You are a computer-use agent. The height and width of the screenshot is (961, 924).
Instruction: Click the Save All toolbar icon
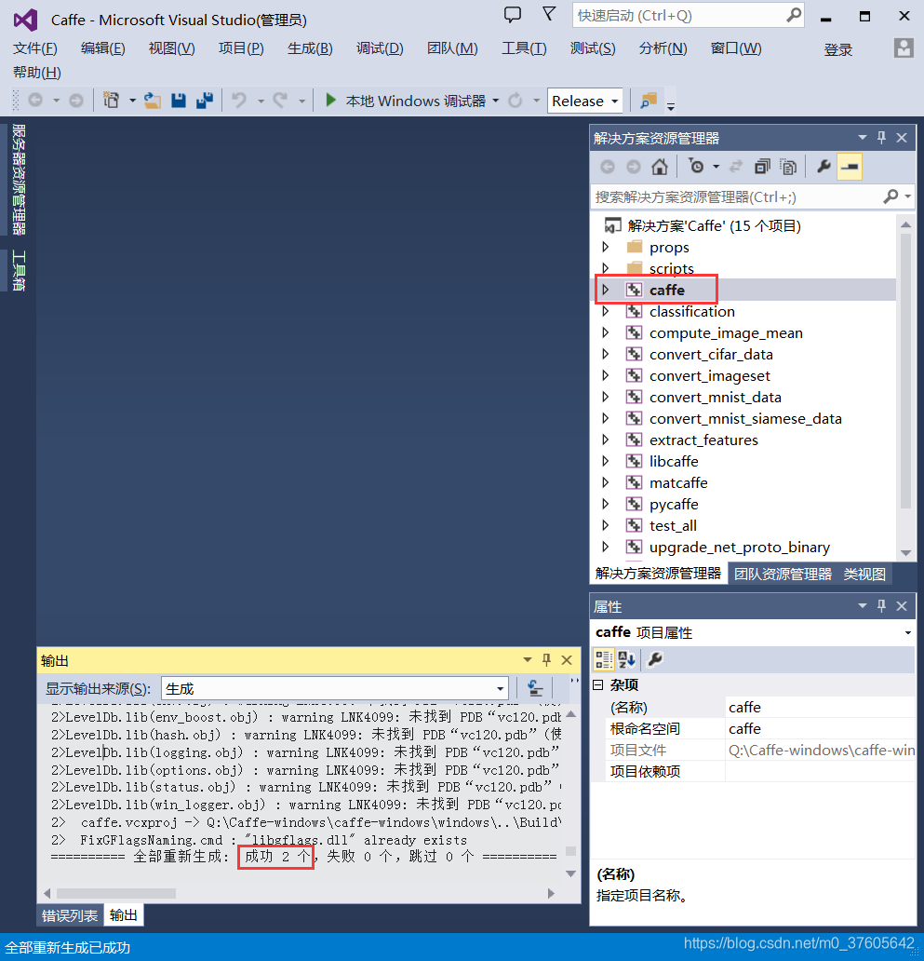[205, 100]
